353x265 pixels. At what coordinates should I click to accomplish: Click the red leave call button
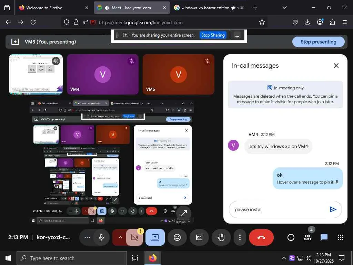point(261,237)
